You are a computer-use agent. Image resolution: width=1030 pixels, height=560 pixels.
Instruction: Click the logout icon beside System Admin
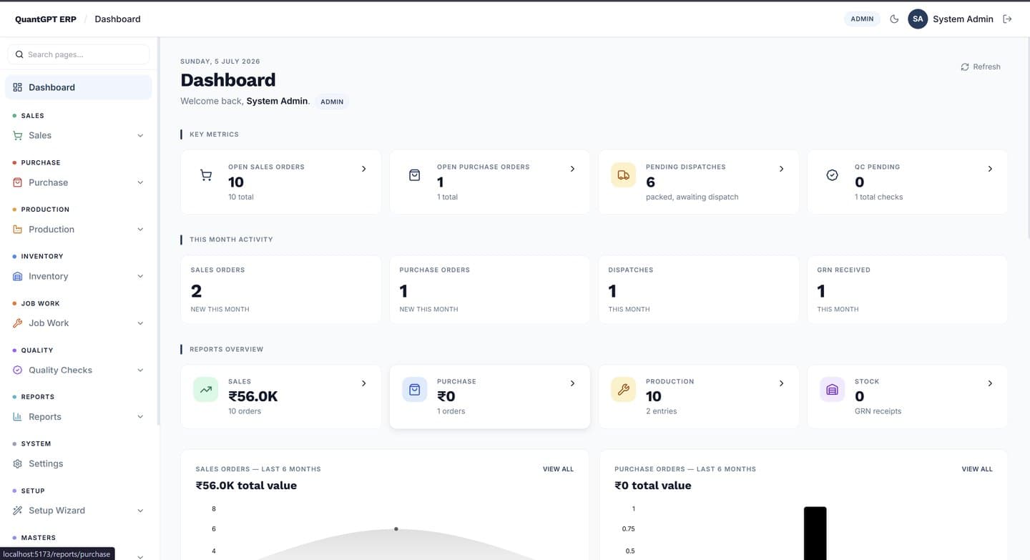point(1007,19)
